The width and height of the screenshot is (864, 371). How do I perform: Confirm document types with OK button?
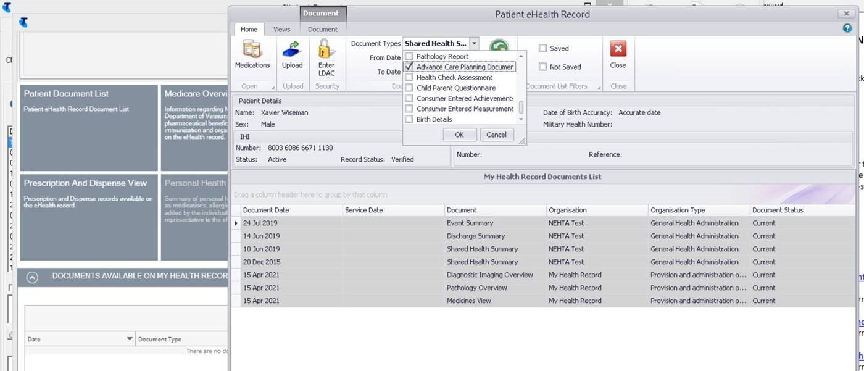point(459,135)
